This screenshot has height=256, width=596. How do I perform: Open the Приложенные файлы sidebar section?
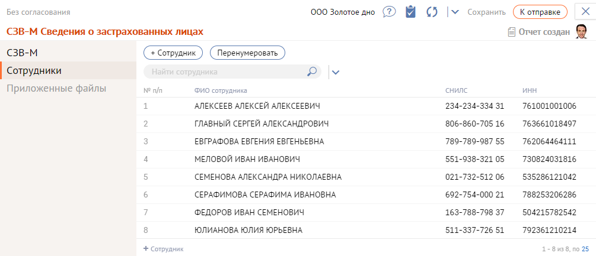(68, 89)
